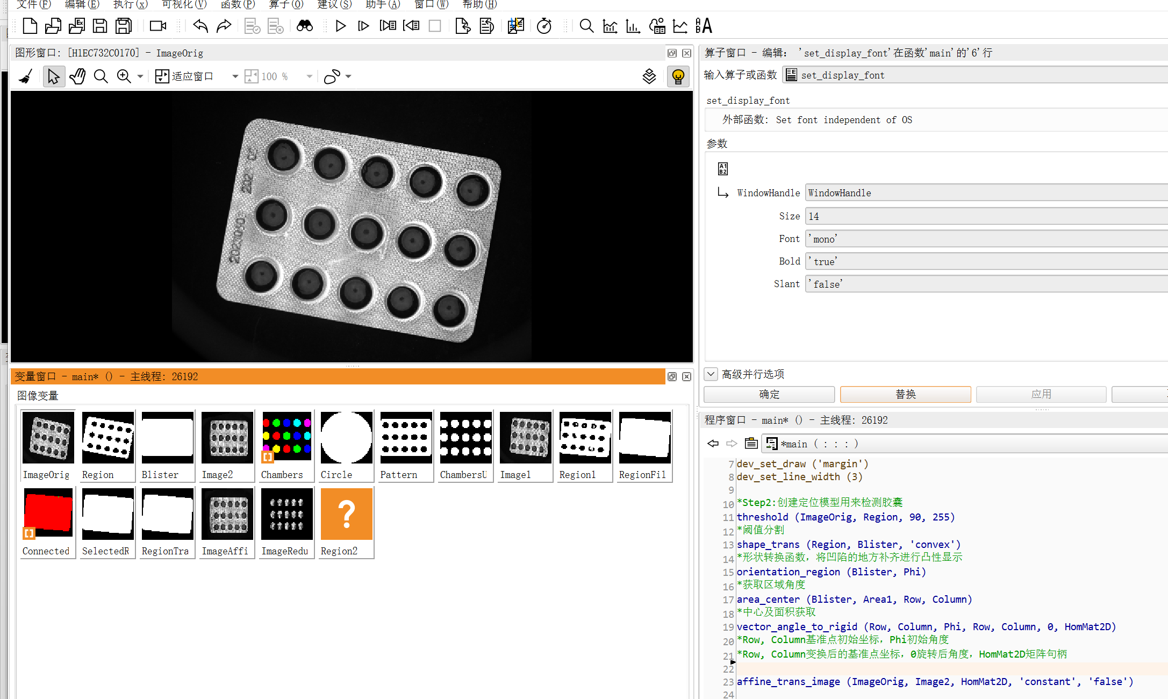The image size is (1168, 699).
Task: Open the 助手(A) menu
Action: 383,4
